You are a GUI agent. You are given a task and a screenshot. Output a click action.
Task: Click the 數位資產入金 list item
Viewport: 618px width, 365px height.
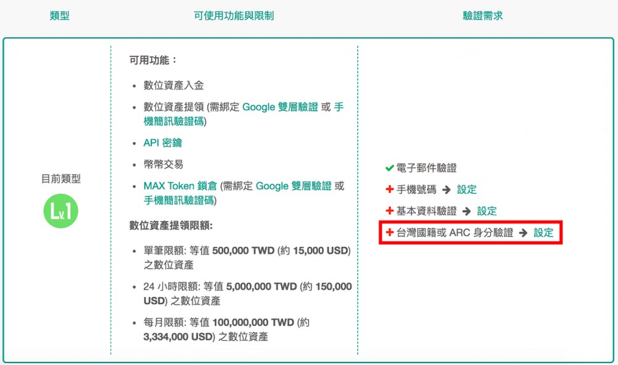click(174, 85)
